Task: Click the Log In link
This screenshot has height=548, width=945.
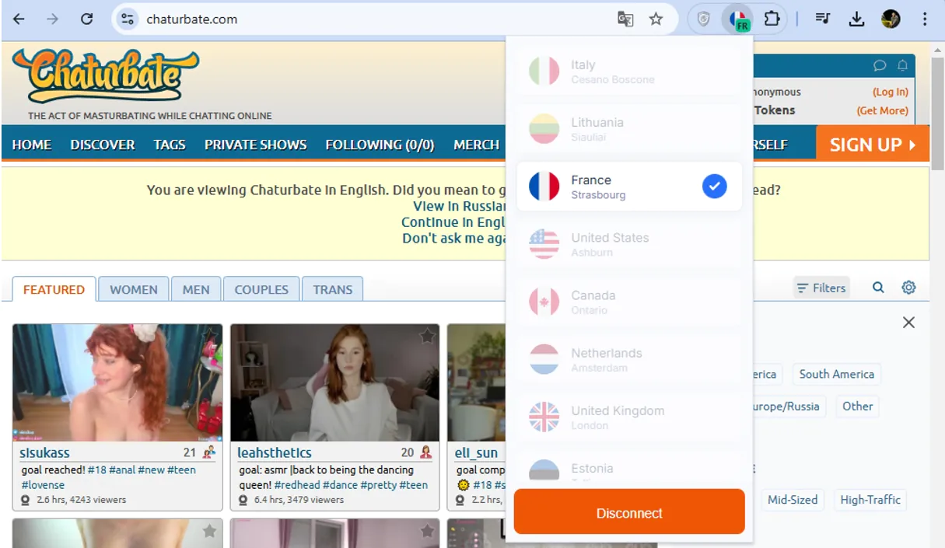Action: point(890,92)
